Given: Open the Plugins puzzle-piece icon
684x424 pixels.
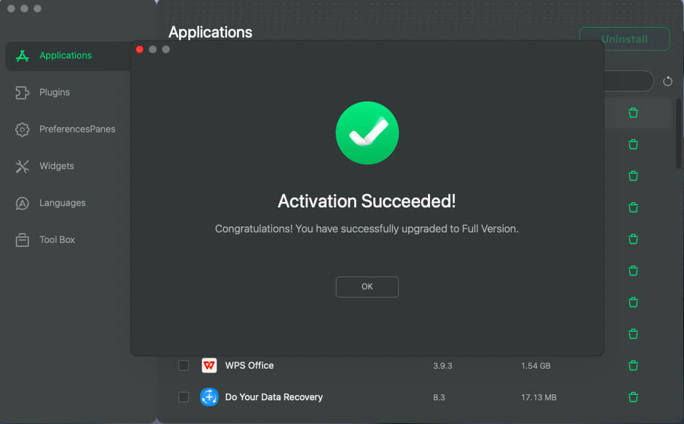Looking at the screenshot, I should (x=22, y=92).
